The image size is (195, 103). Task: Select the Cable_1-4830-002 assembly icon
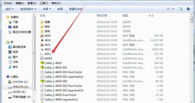(x=42, y=81)
